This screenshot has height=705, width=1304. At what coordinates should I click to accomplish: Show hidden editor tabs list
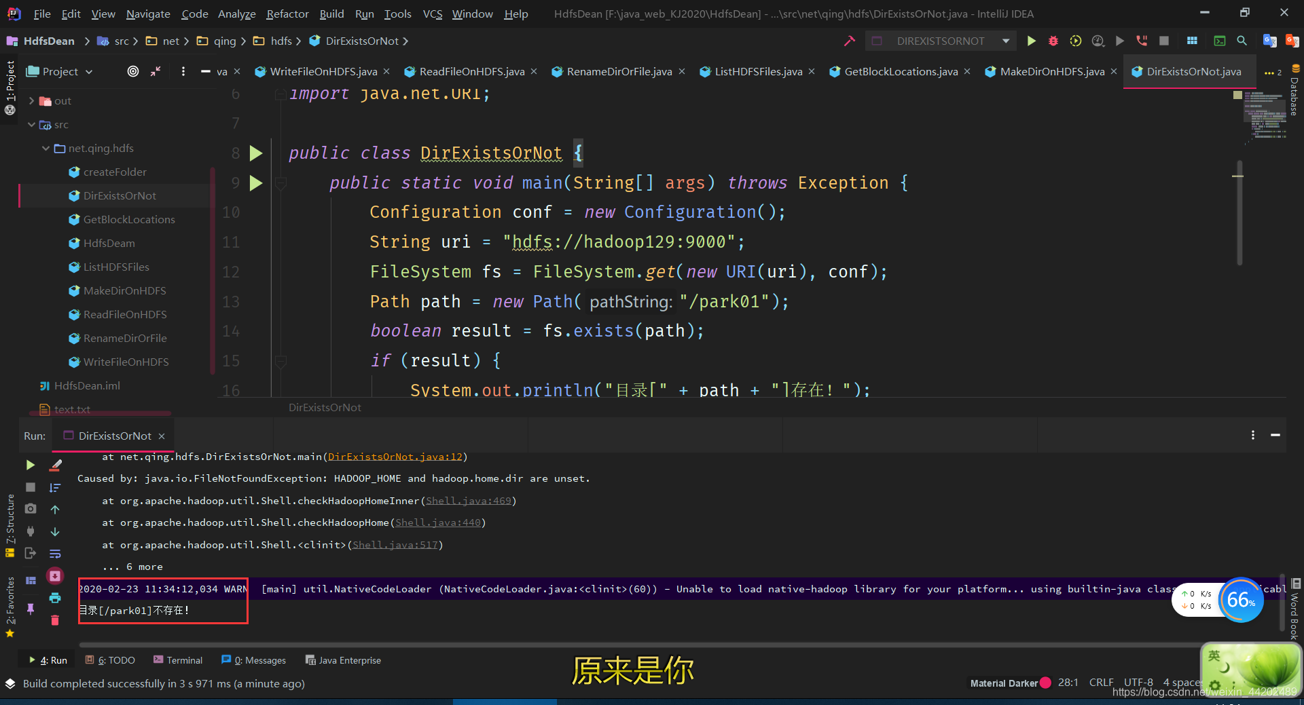(x=1273, y=72)
